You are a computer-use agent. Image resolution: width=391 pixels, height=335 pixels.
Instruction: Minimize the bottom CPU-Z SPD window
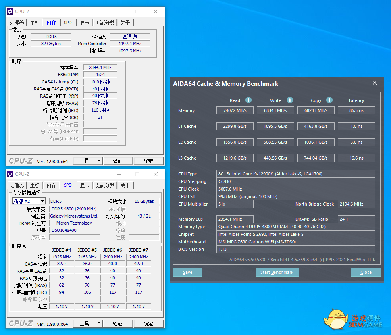(120, 174)
